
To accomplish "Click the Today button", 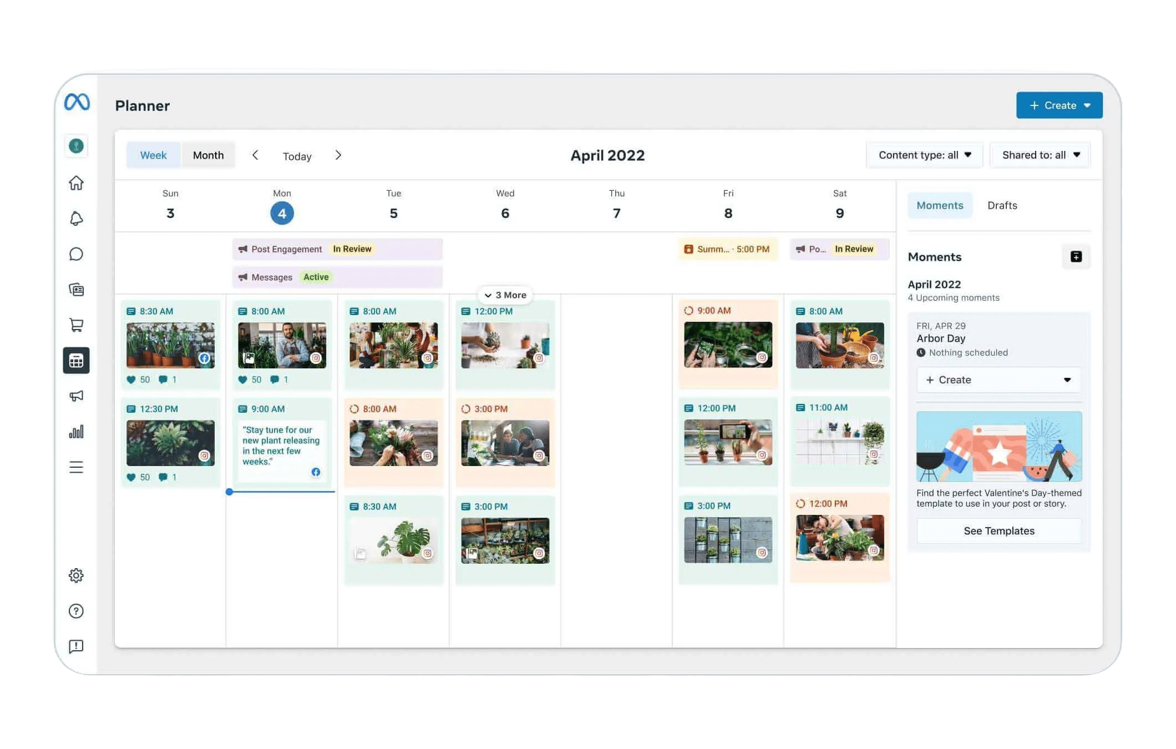I will [x=297, y=156].
